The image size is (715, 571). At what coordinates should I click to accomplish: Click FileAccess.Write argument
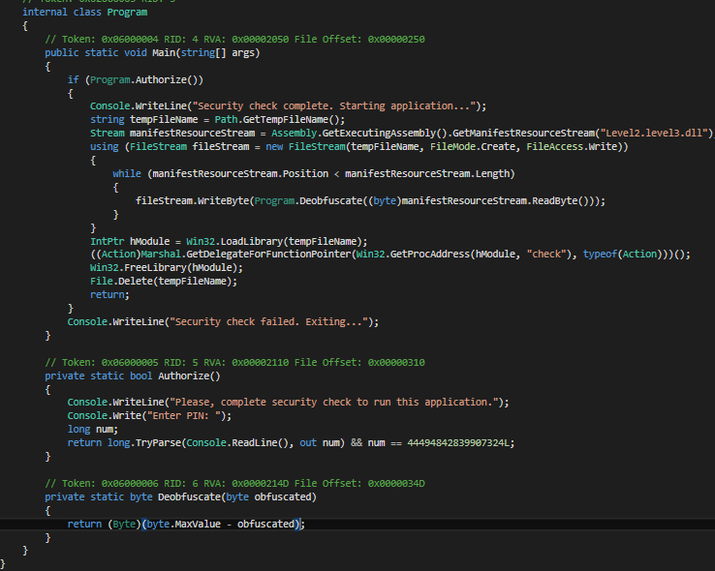[x=572, y=146]
